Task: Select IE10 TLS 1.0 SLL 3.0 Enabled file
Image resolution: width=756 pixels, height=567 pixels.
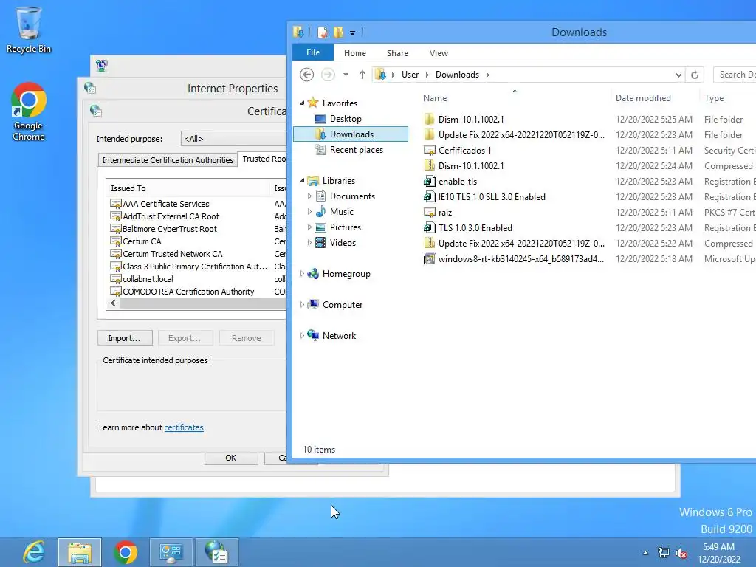Action: [491, 196]
